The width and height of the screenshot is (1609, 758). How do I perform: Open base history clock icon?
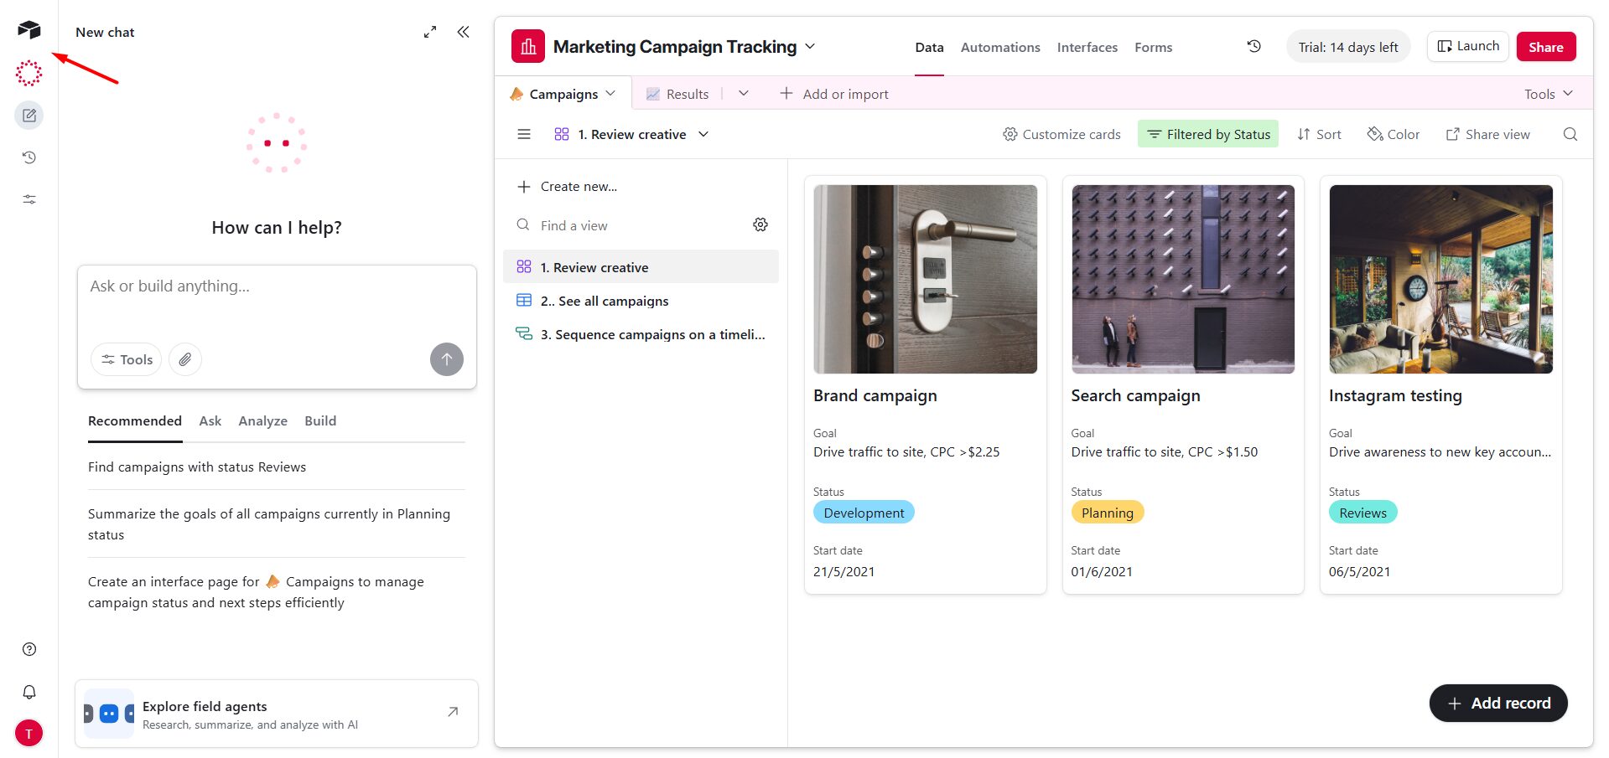click(x=1253, y=47)
